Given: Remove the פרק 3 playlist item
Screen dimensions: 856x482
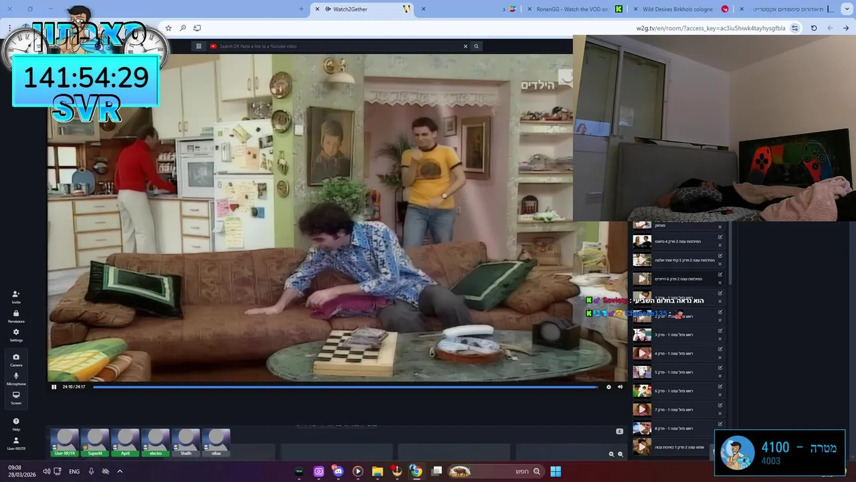Looking at the screenshot, I should click(x=720, y=339).
